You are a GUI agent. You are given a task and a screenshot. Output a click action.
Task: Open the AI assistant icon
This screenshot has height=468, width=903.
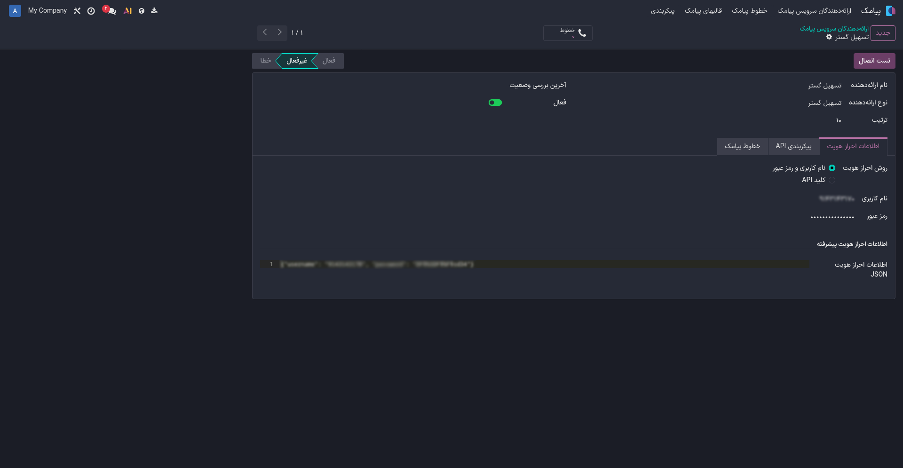(127, 11)
